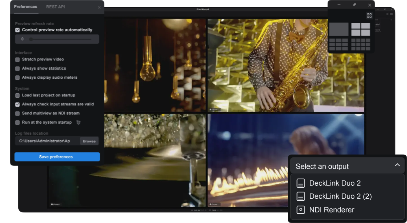This screenshot has width=407, height=223.
Task: Click the Direct Convert window title
Action: click(203, 9)
